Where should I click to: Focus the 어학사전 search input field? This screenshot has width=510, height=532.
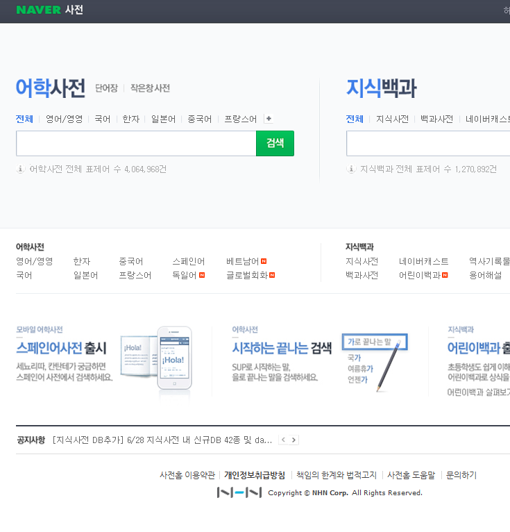coord(136,144)
